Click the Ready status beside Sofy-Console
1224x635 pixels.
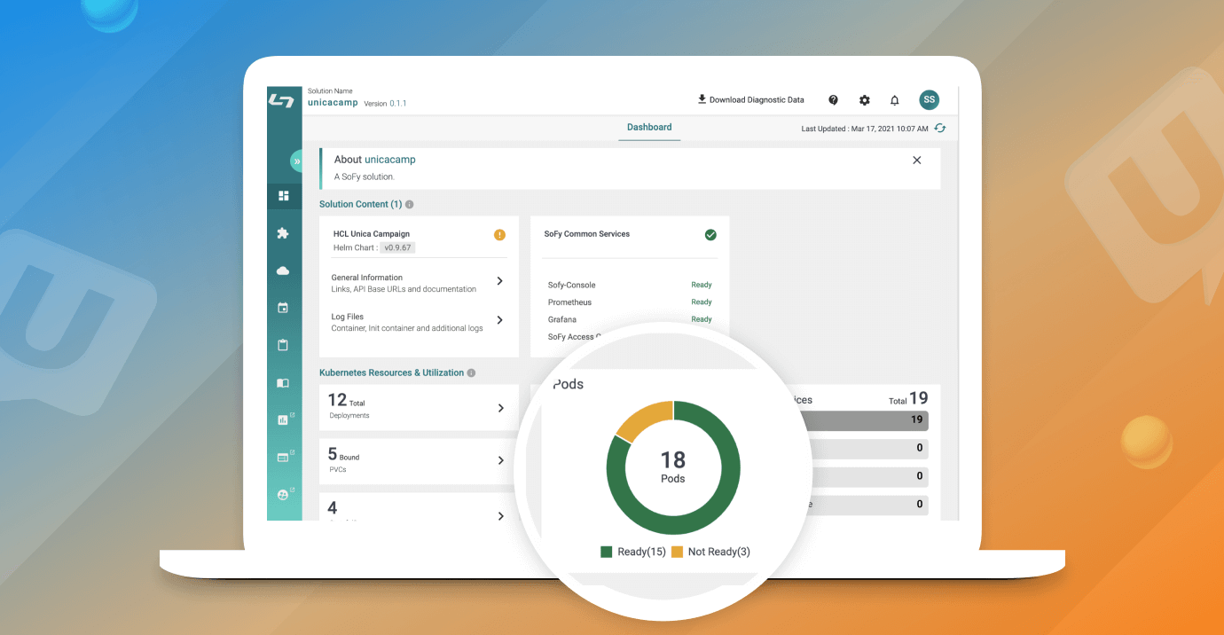pos(702,286)
